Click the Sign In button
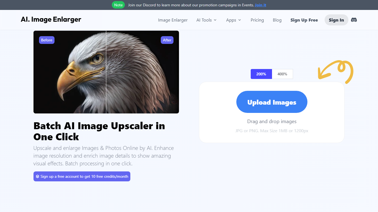This screenshot has width=378, height=212. [336, 20]
